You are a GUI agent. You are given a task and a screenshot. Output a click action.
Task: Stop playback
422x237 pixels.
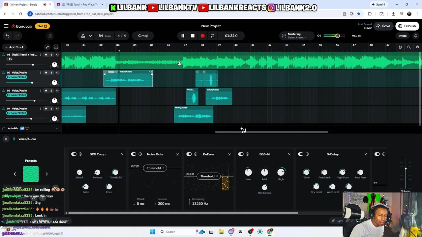pyautogui.click(x=193, y=36)
